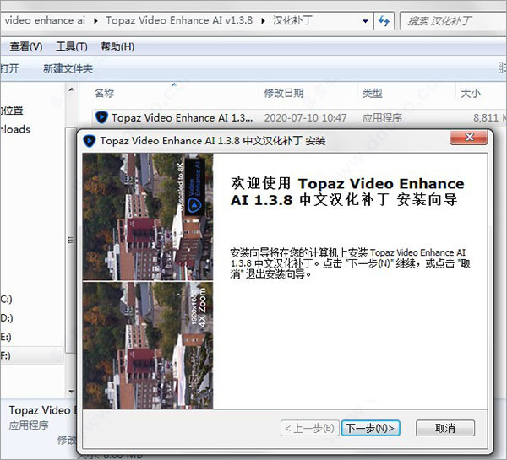Click the 汉化补丁 breadcrumb segment

pos(292,20)
